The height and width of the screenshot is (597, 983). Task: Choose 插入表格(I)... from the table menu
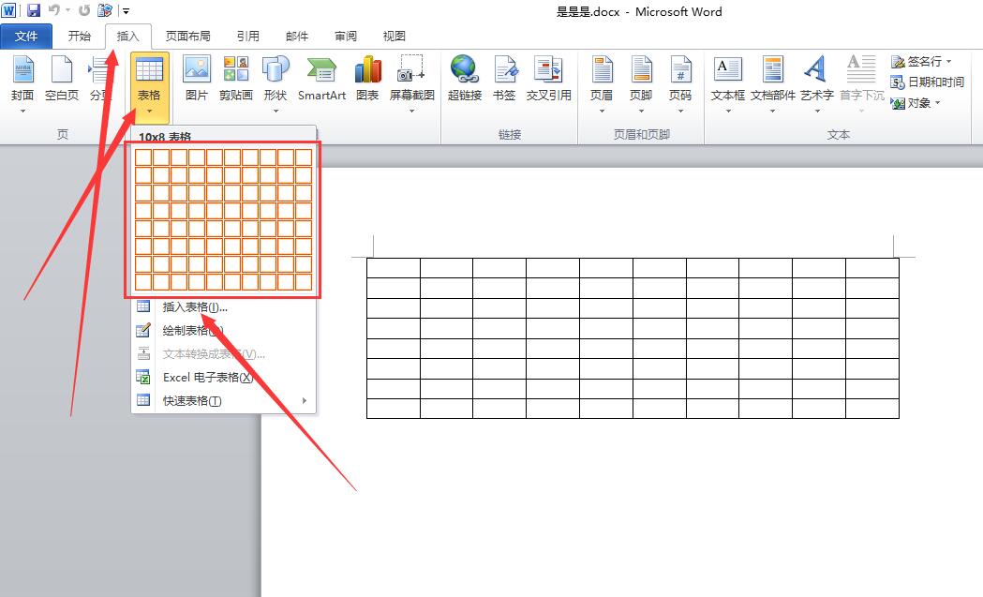(223, 307)
